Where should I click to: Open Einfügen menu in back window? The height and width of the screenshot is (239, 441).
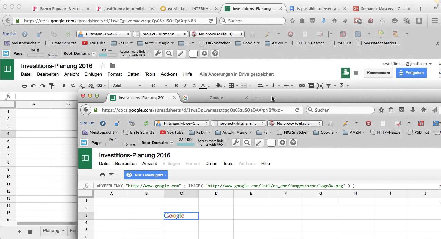pos(93,74)
